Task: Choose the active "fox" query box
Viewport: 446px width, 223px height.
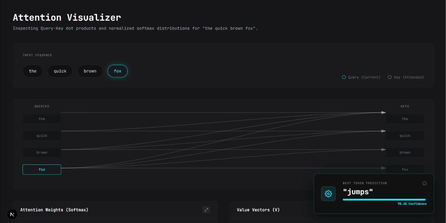Action: coord(42,170)
